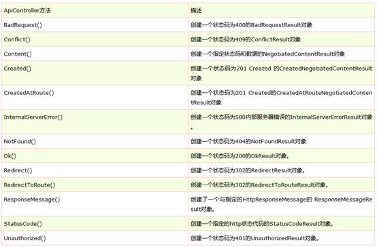Select the ConflictResult 409 description cell
Viewport: 377px width, 247px height.
click(x=281, y=39)
